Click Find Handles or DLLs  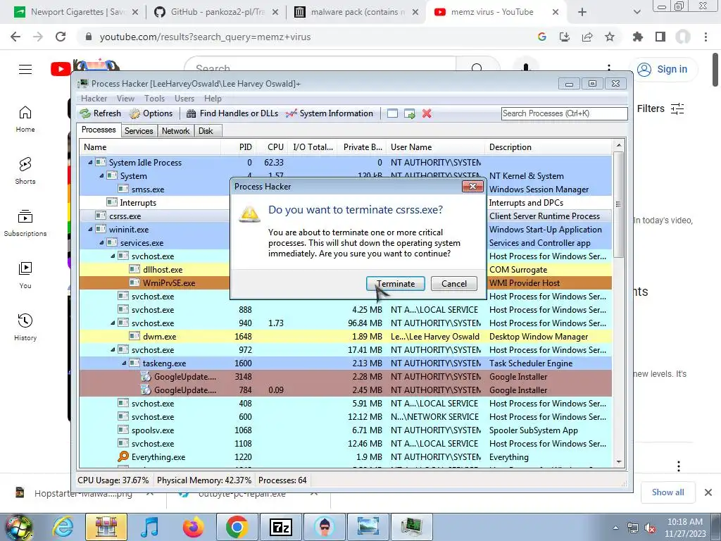[232, 113]
